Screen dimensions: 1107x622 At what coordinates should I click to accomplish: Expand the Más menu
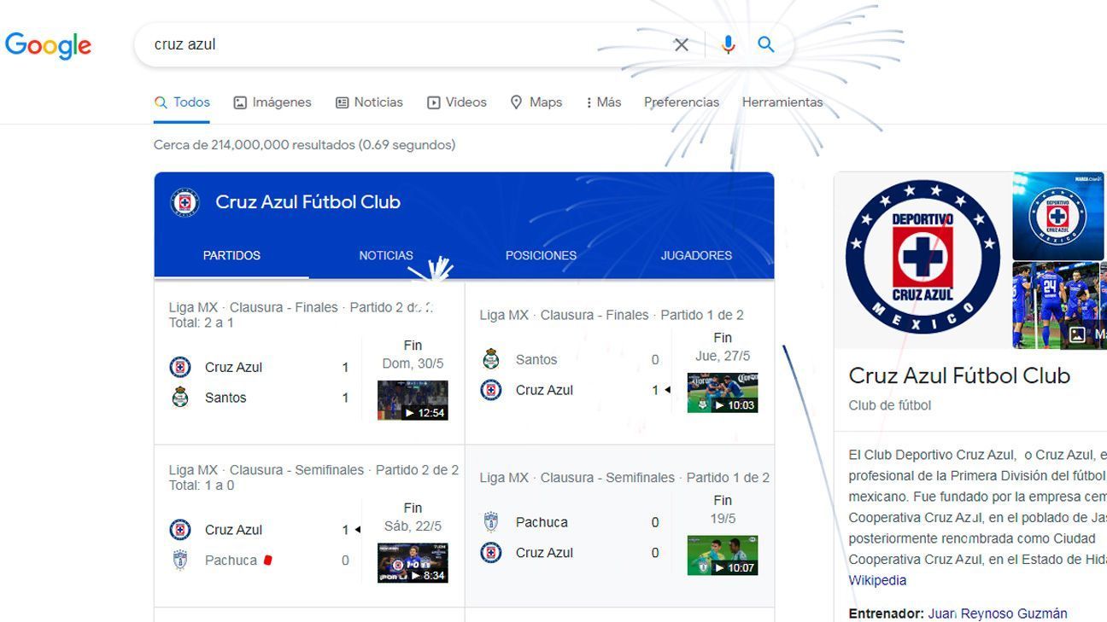(603, 102)
